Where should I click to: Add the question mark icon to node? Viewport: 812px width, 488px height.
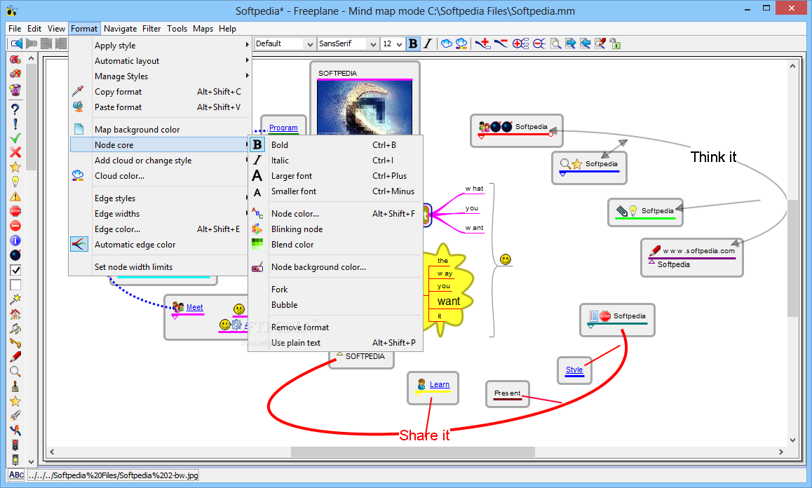pos(15,109)
